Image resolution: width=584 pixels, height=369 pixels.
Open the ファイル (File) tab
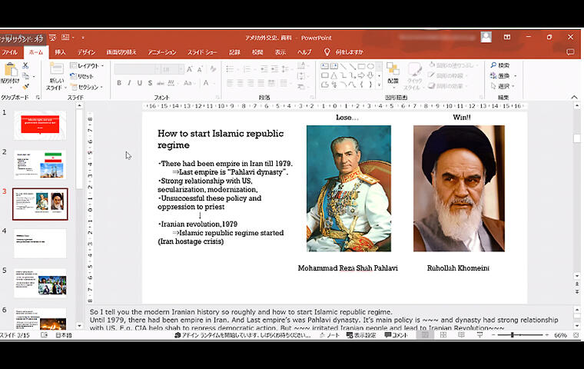pyautogui.click(x=10, y=52)
